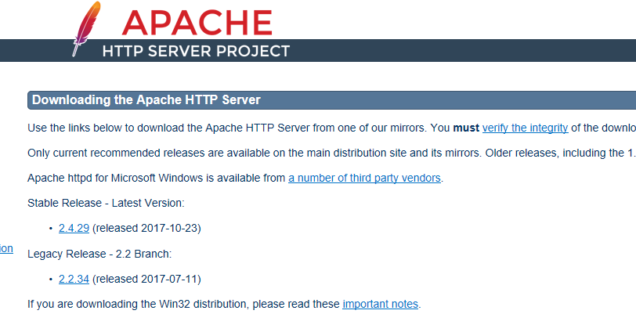Open a number of third party vendors link
This screenshot has height=314, width=636.
[365, 178]
